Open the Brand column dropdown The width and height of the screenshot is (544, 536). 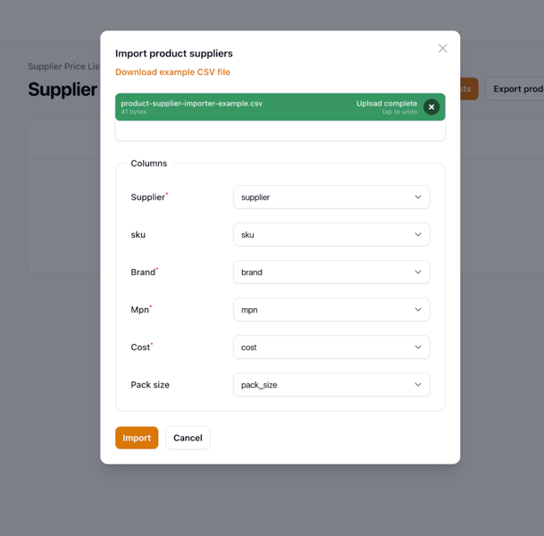[331, 272]
